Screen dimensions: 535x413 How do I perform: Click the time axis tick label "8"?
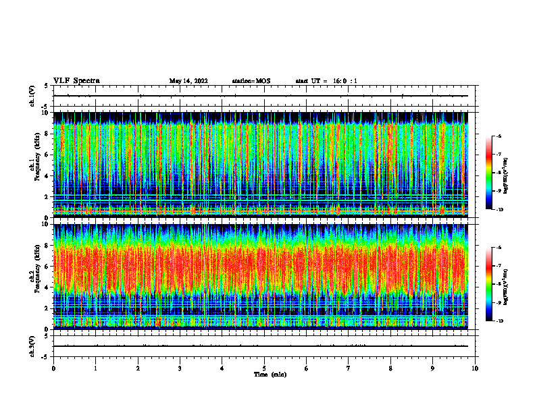390,368
